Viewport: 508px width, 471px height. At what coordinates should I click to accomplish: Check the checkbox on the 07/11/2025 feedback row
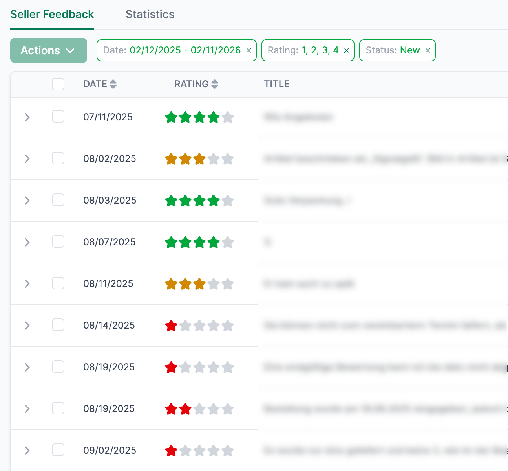pyautogui.click(x=58, y=116)
